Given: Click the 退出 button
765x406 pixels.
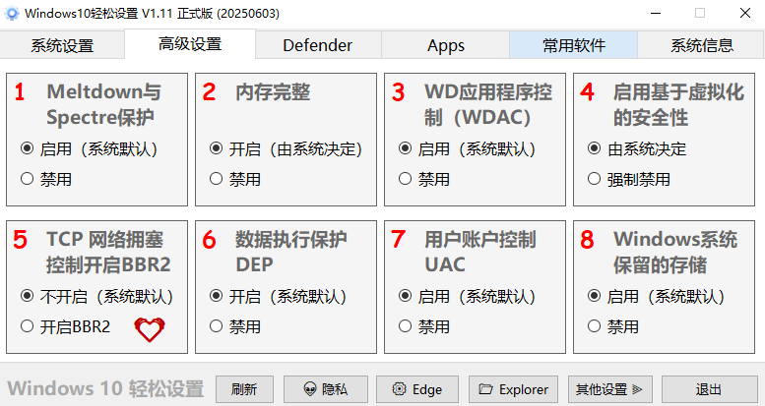Looking at the screenshot, I should (709, 389).
